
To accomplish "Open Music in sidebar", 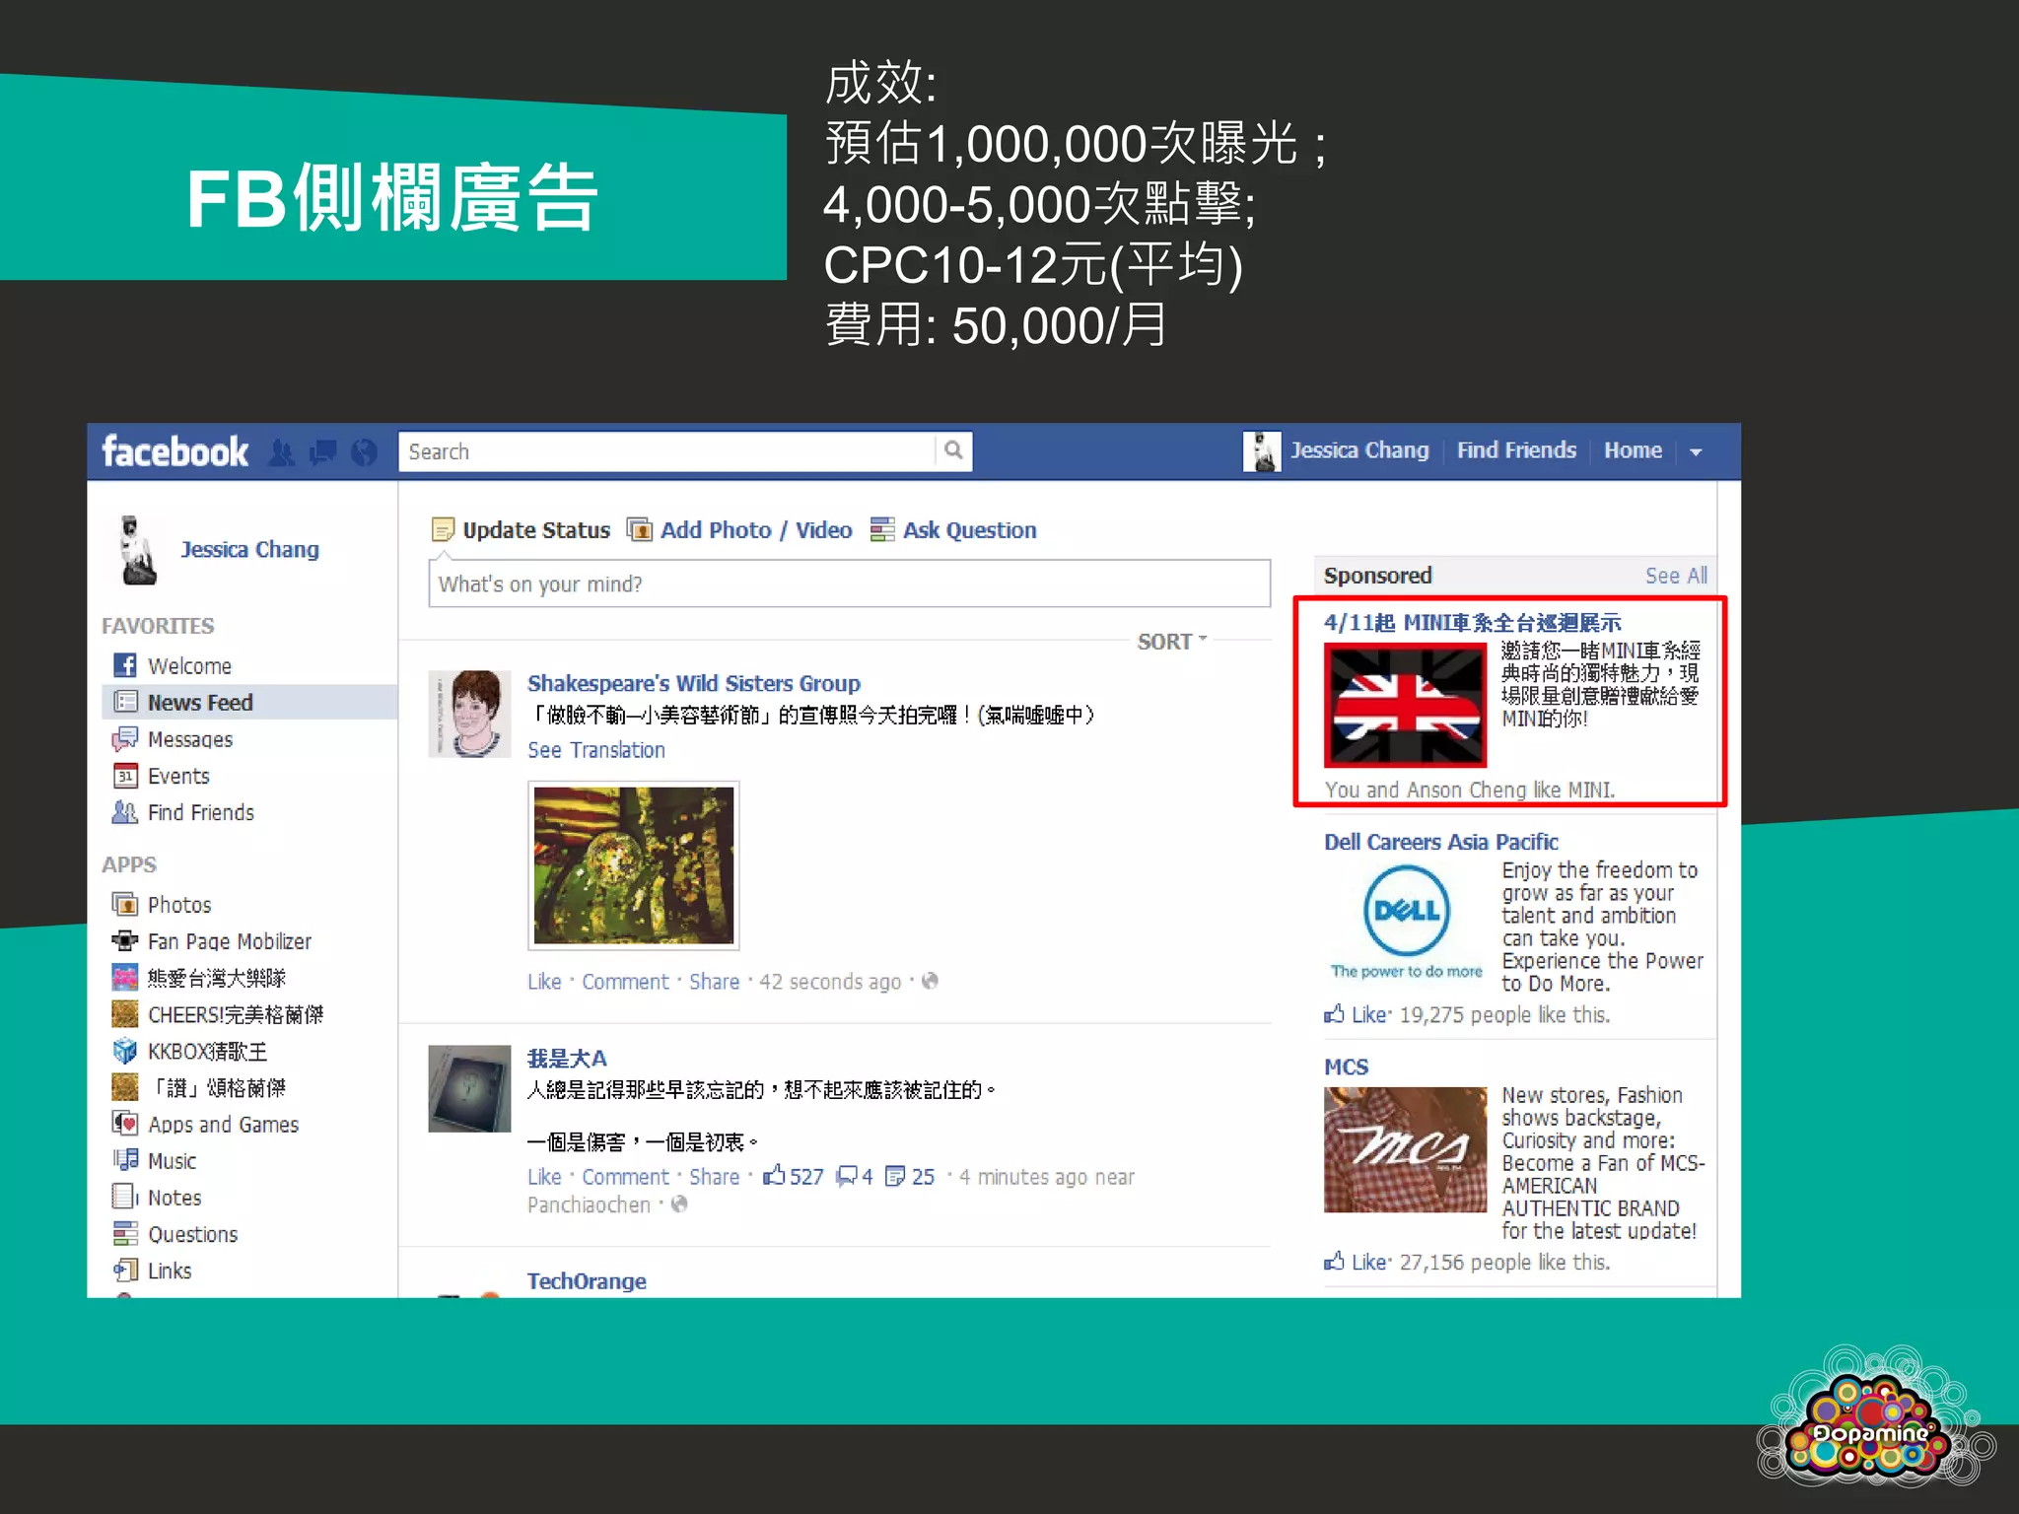I will [x=155, y=1161].
